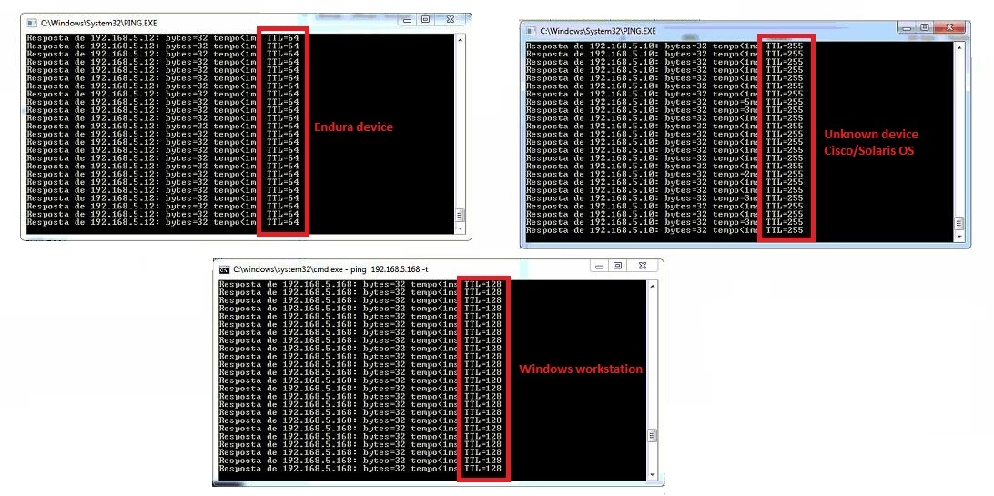Screen dimensions: 994x496
Task: Click the scrollbar thumb in the TTL=64 console
Action: point(460,216)
